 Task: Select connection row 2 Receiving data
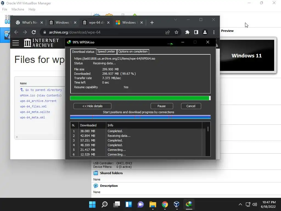136,136
